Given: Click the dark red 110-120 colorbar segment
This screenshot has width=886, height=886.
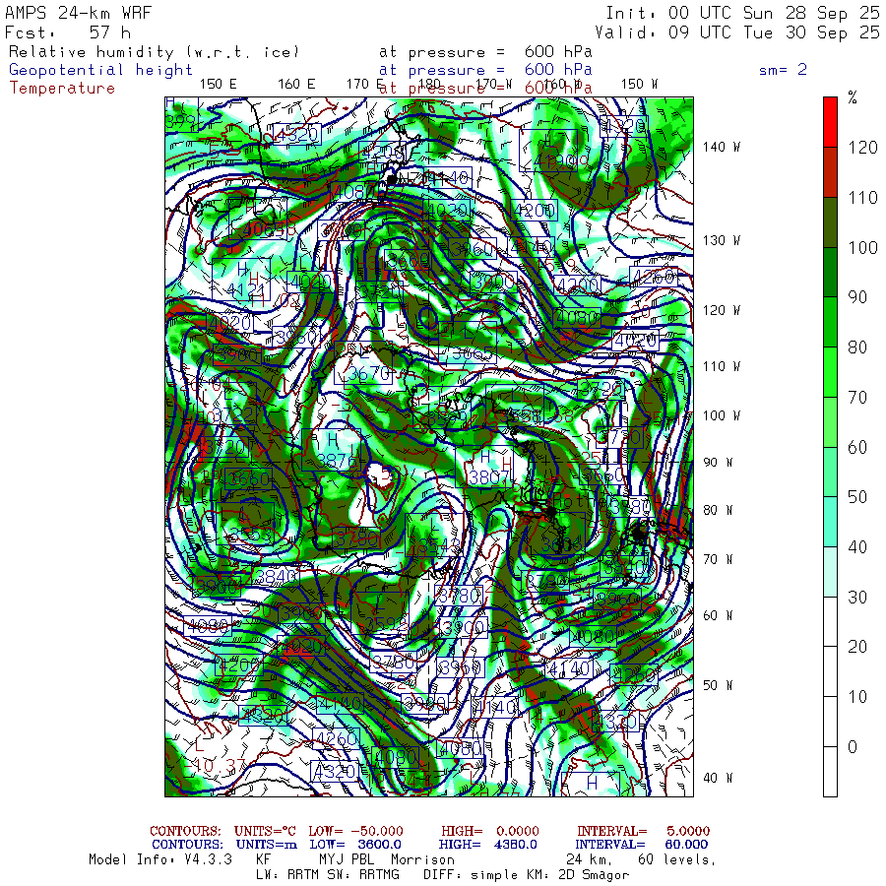Looking at the screenshot, I should (x=830, y=172).
